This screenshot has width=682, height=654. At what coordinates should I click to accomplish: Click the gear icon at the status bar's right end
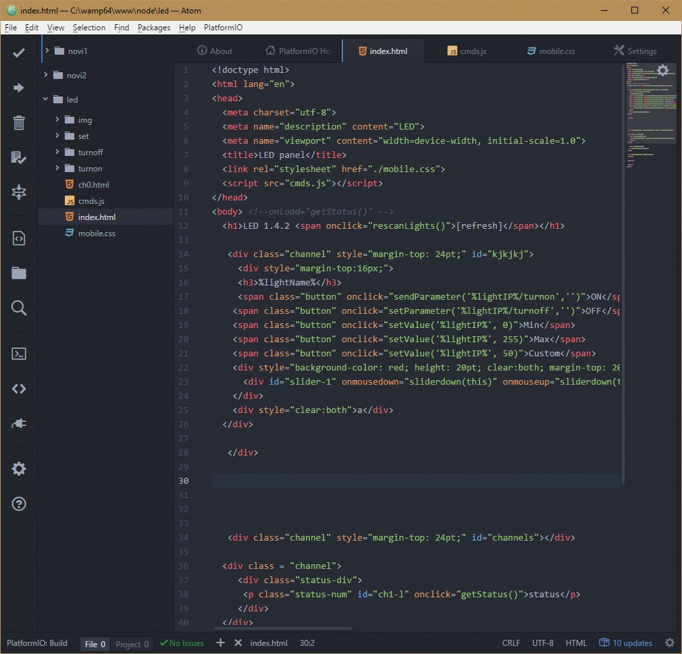coord(670,643)
